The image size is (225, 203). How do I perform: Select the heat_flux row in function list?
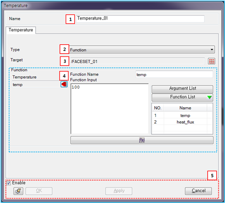click(x=182, y=122)
